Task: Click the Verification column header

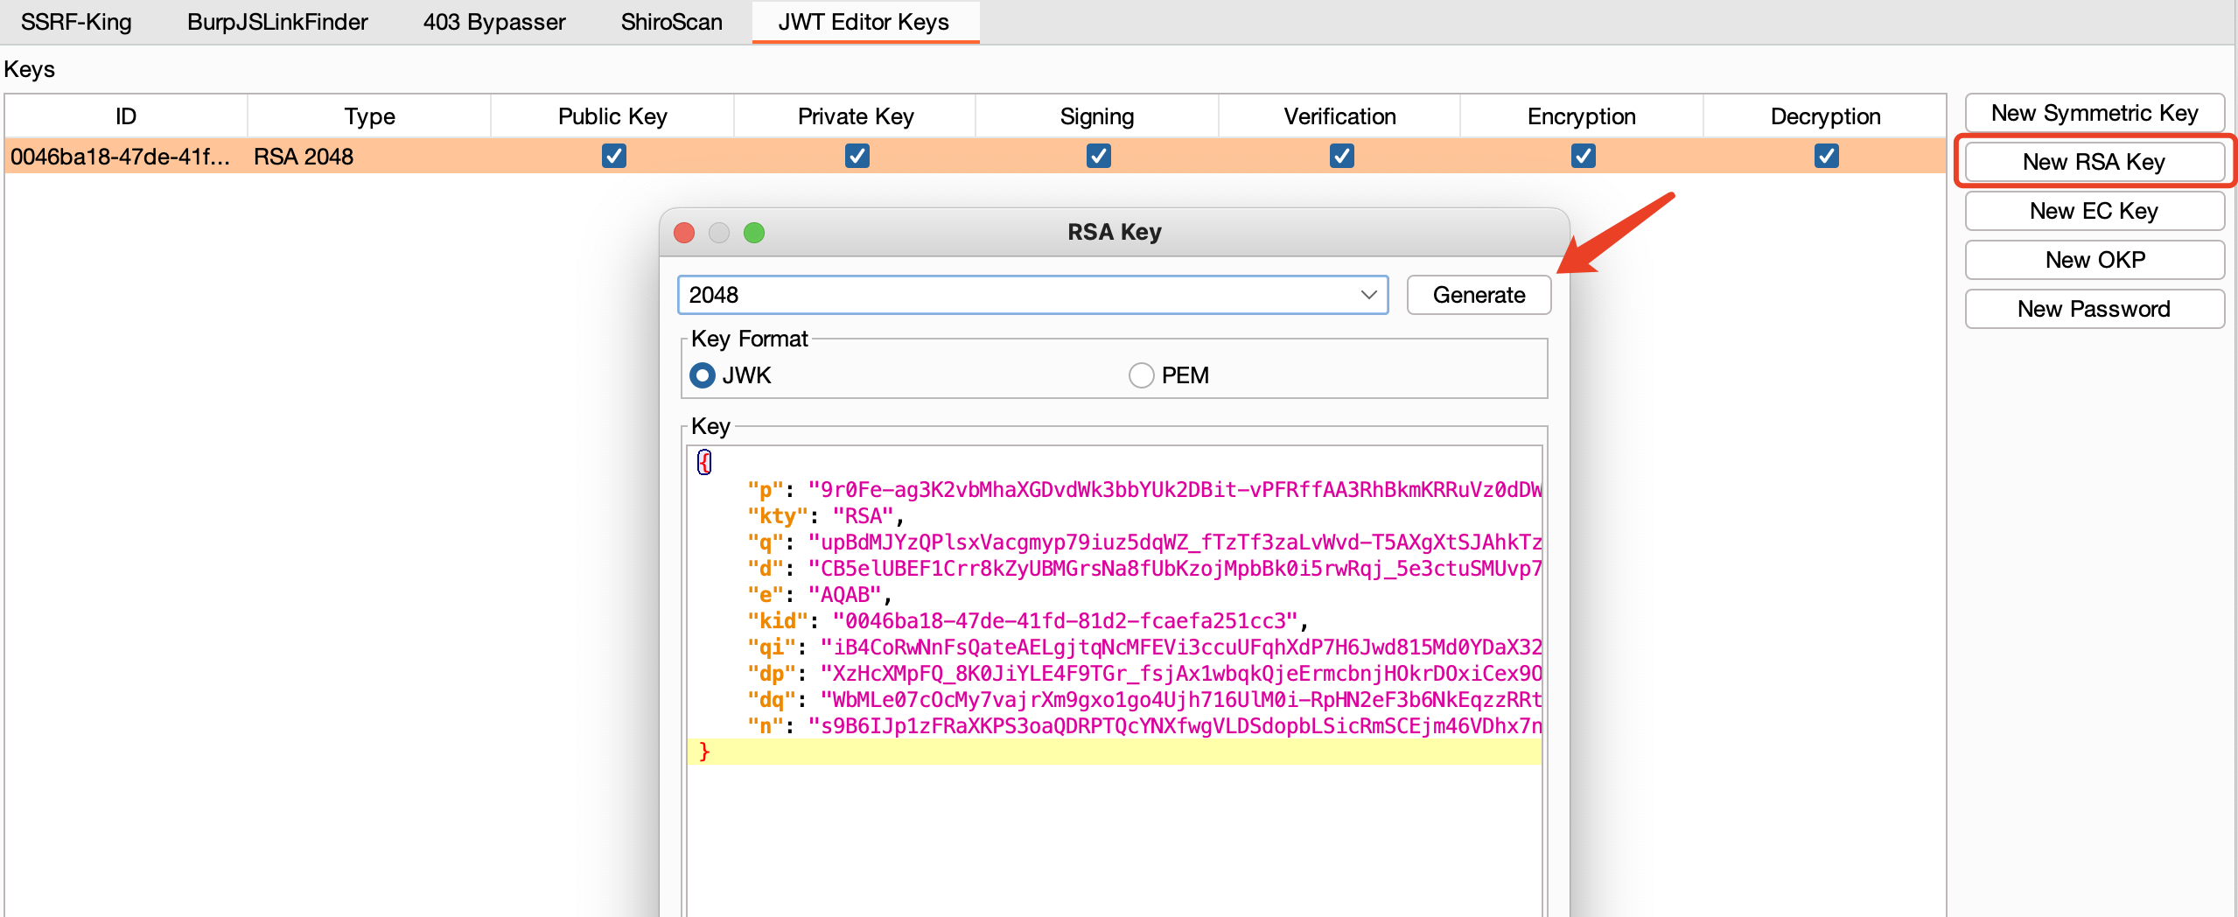Action: [1339, 116]
